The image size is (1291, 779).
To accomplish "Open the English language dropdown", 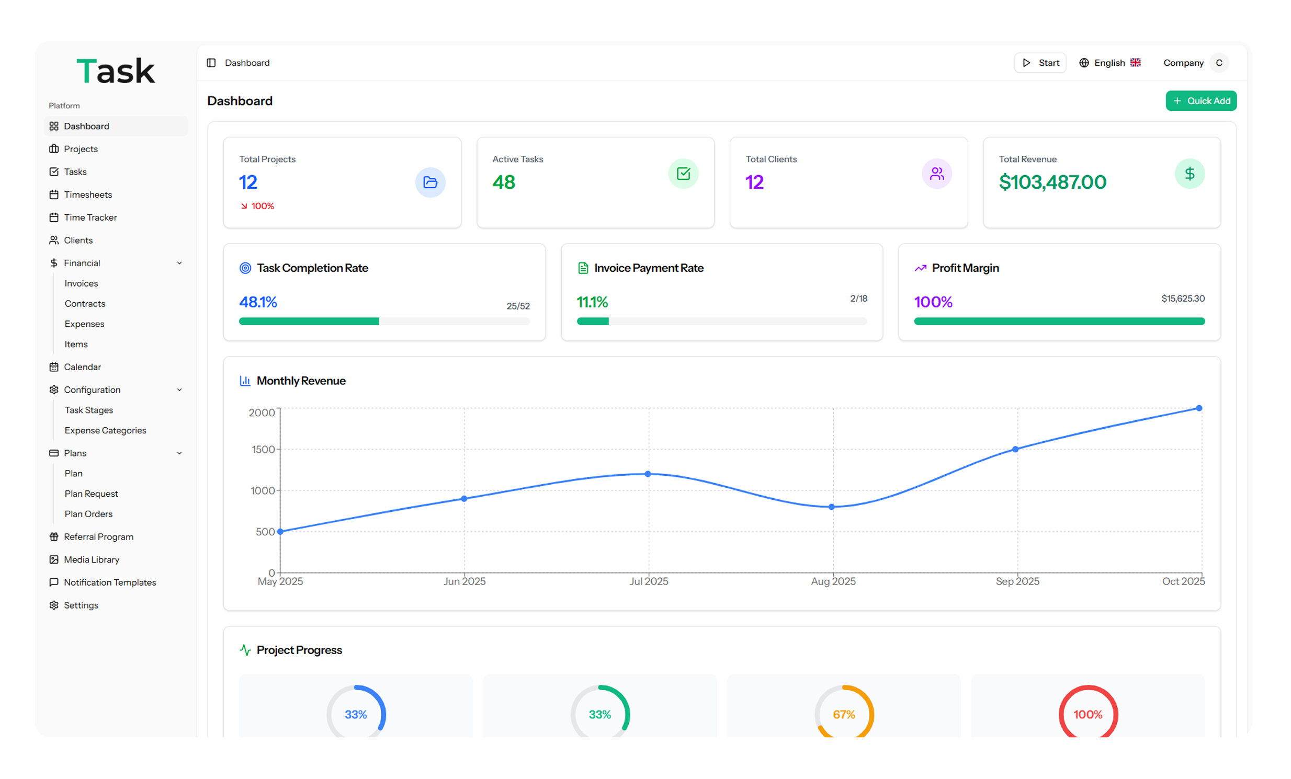I will coord(1109,63).
